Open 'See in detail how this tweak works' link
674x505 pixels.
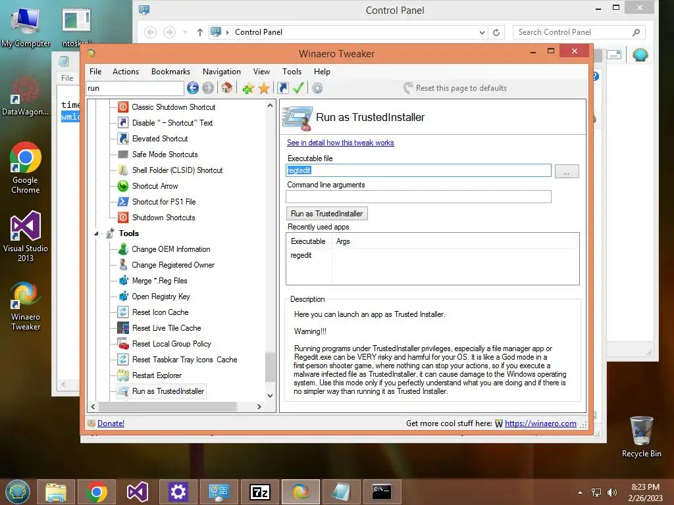click(340, 143)
